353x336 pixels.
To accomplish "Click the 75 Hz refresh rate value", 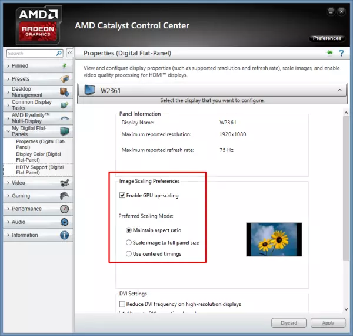I will pyautogui.click(x=227, y=150).
